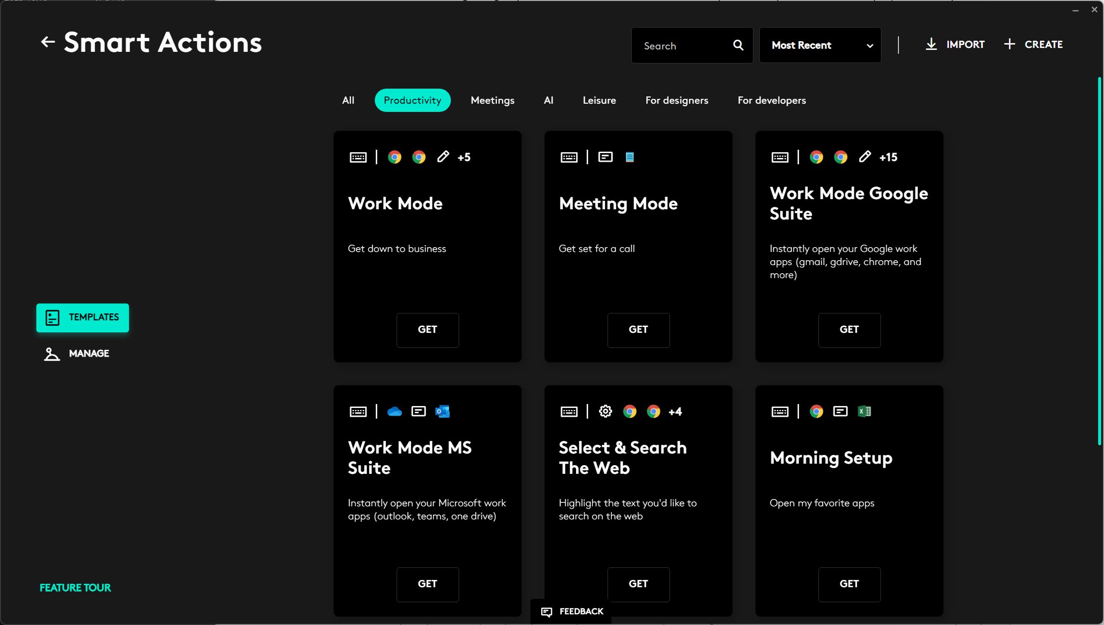Open the Feature Tour link

tap(75, 588)
